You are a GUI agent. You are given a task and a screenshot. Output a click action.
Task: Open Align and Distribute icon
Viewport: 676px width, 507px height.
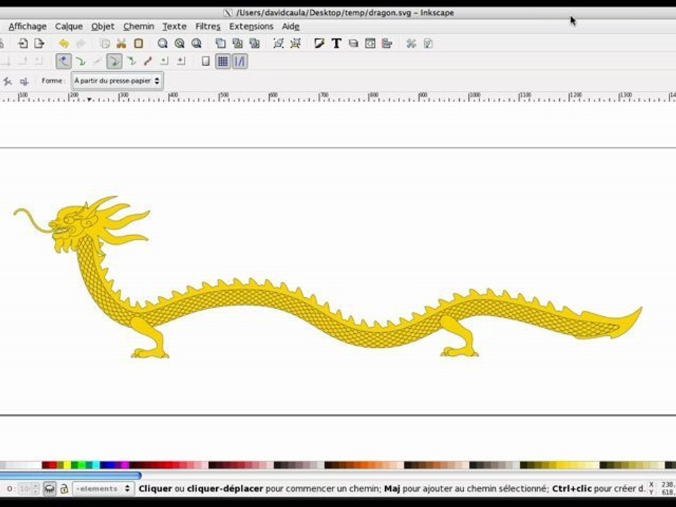[387, 43]
